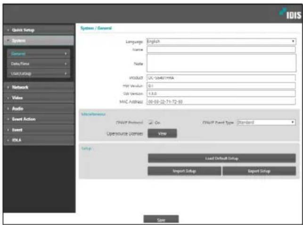Click the MAC Address field
This screenshot has height=225, width=303.
221,102
